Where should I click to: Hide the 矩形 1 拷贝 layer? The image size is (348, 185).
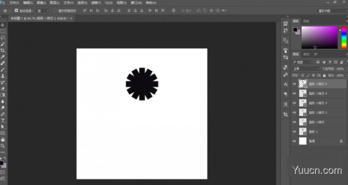tap(294, 122)
